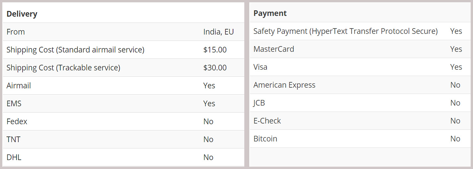Screen dimensions: 473x169
Task: Click the TNT row label
Action: (14, 139)
